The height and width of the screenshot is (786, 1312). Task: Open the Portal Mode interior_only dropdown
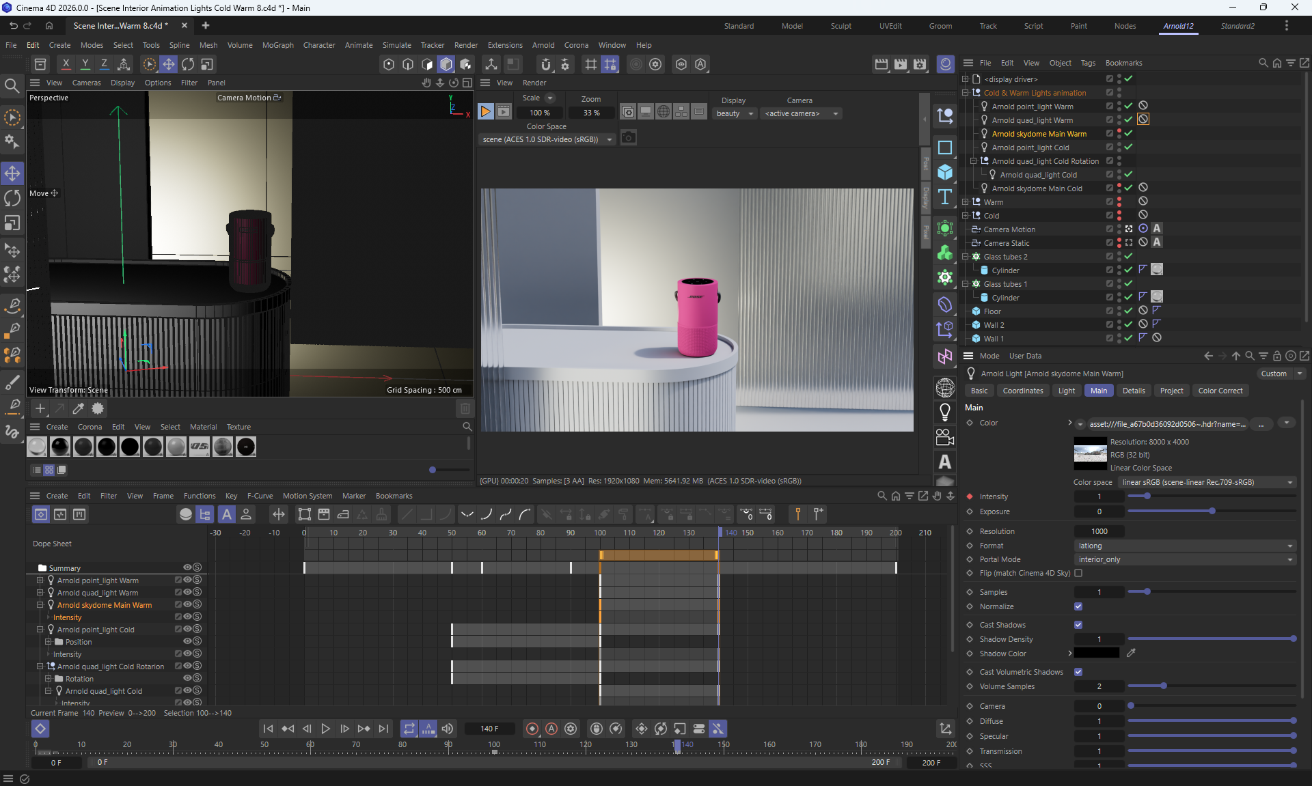[x=1184, y=559]
